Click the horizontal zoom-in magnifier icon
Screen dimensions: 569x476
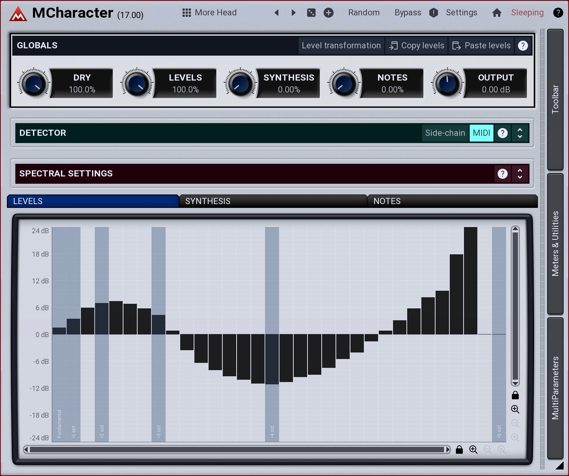(x=473, y=450)
